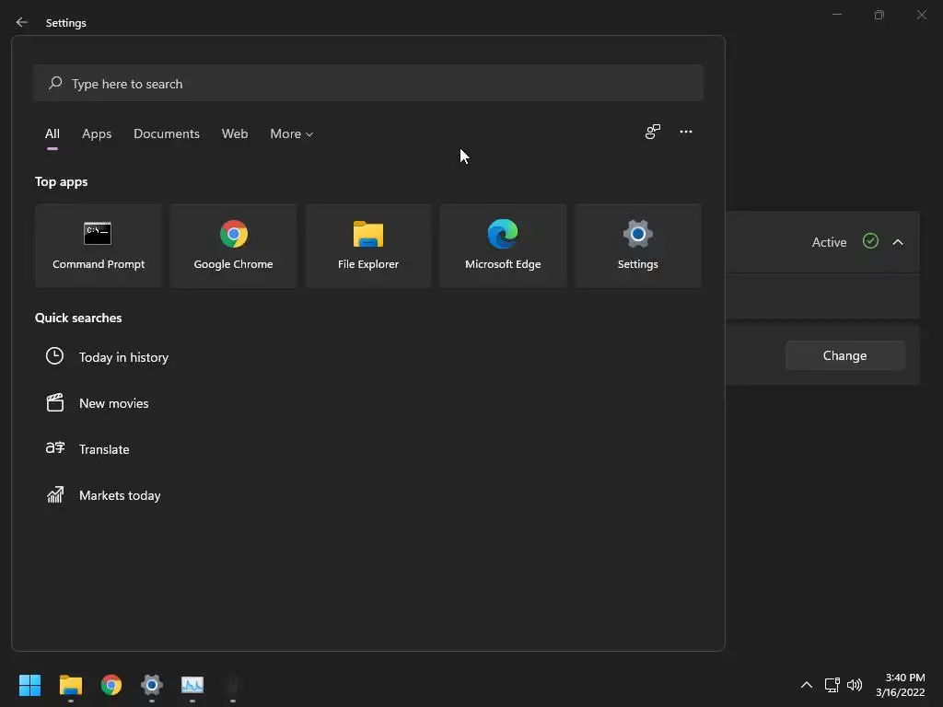Click the search magnifier icon
Viewport: 943px width, 707px height.
pyautogui.click(x=55, y=83)
